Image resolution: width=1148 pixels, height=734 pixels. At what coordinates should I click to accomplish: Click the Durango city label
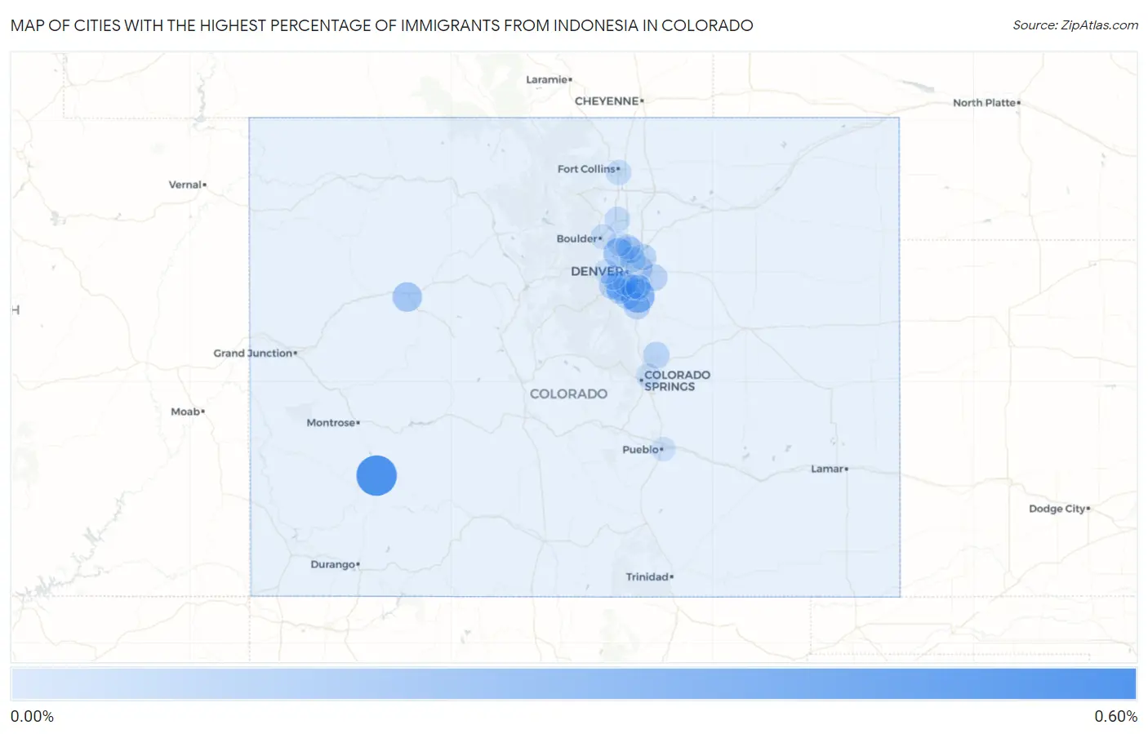point(332,564)
